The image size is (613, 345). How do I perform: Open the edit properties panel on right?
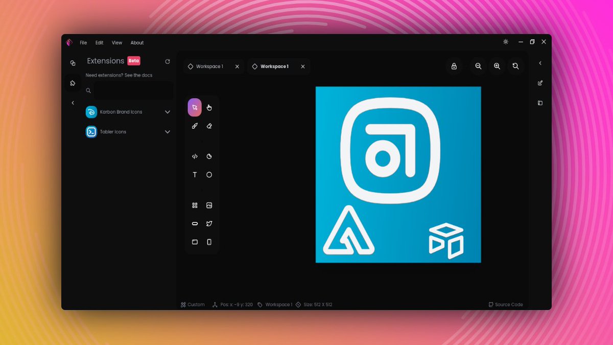[540, 83]
